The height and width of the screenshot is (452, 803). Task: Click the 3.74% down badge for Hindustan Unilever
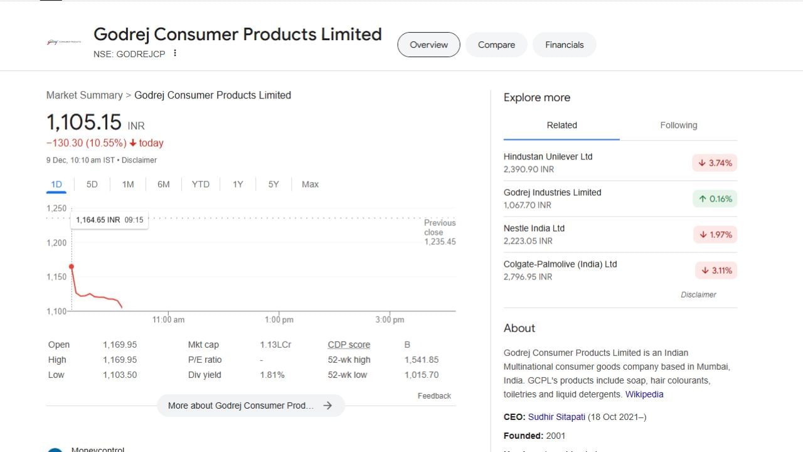(x=715, y=163)
